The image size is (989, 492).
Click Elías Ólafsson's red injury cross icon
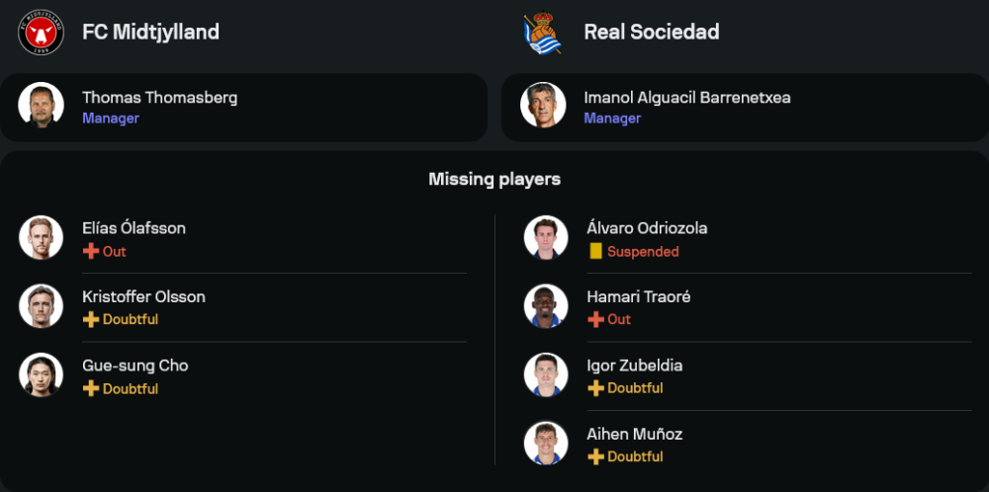[91, 251]
